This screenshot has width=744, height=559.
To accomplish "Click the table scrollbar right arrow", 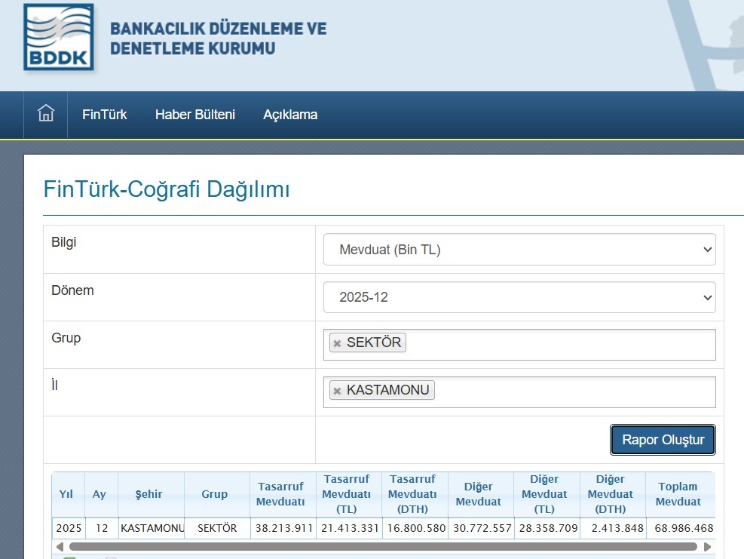I will tap(707, 546).
